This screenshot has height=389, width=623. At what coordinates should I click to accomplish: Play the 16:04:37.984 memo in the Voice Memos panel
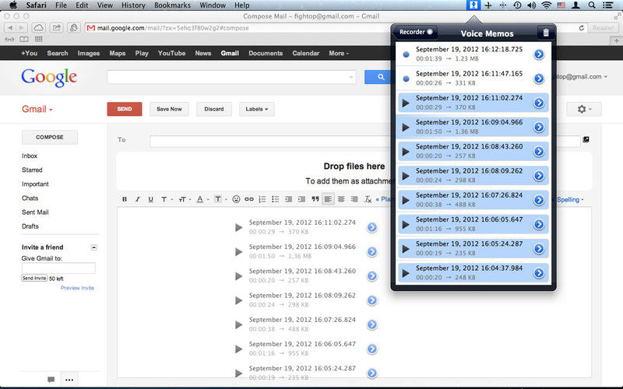[405, 273]
